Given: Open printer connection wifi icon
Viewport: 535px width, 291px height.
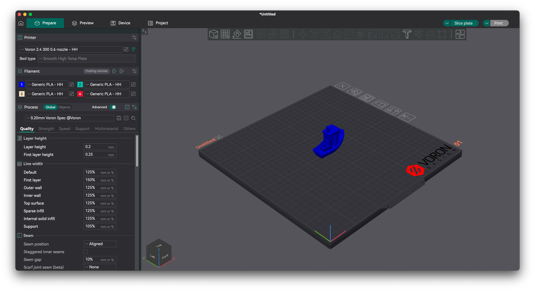Looking at the screenshot, I should coord(133,49).
